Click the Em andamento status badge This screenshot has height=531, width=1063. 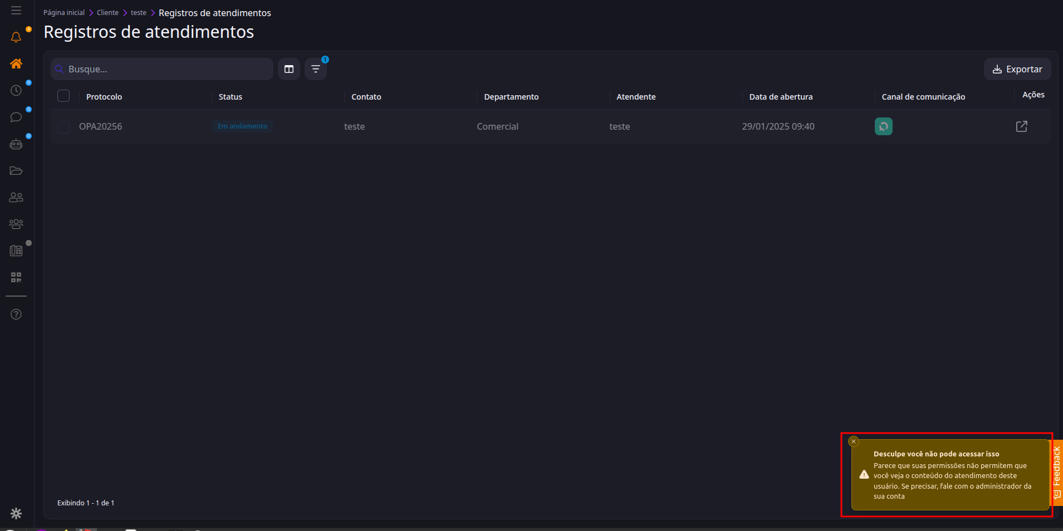point(242,126)
